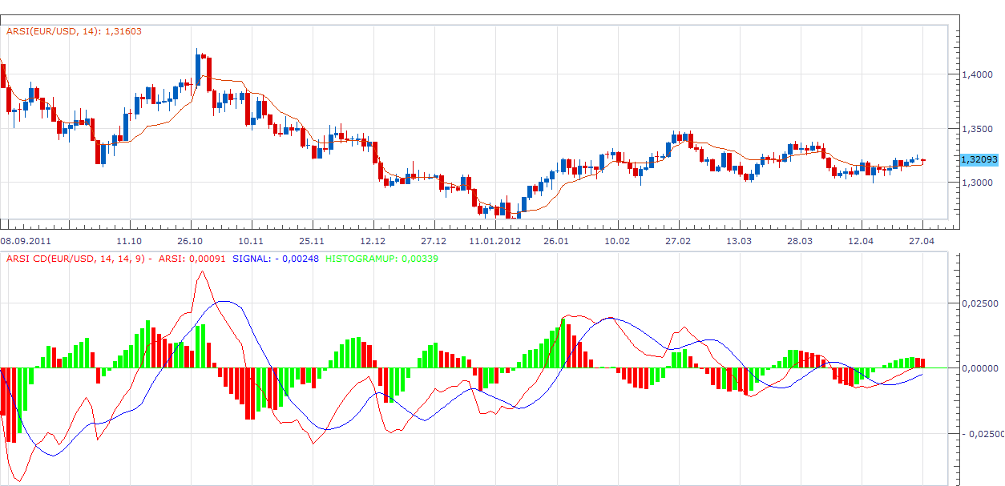
Task: Click the 1,3000 price level label
Action: tap(976, 183)
